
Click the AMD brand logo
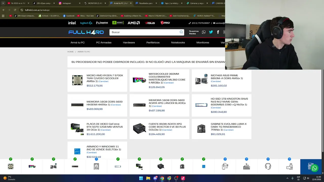coord(134,23)
